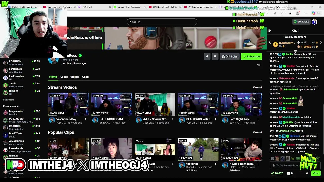This screenshot has height=182, width=324.
Task: Click the share icon below Subscribe
Action: 258,65
